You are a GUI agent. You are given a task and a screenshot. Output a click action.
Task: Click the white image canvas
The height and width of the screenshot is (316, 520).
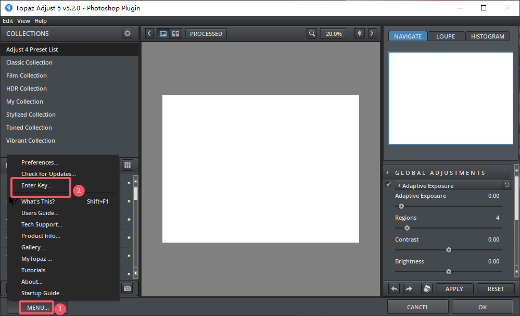(261, 169)
